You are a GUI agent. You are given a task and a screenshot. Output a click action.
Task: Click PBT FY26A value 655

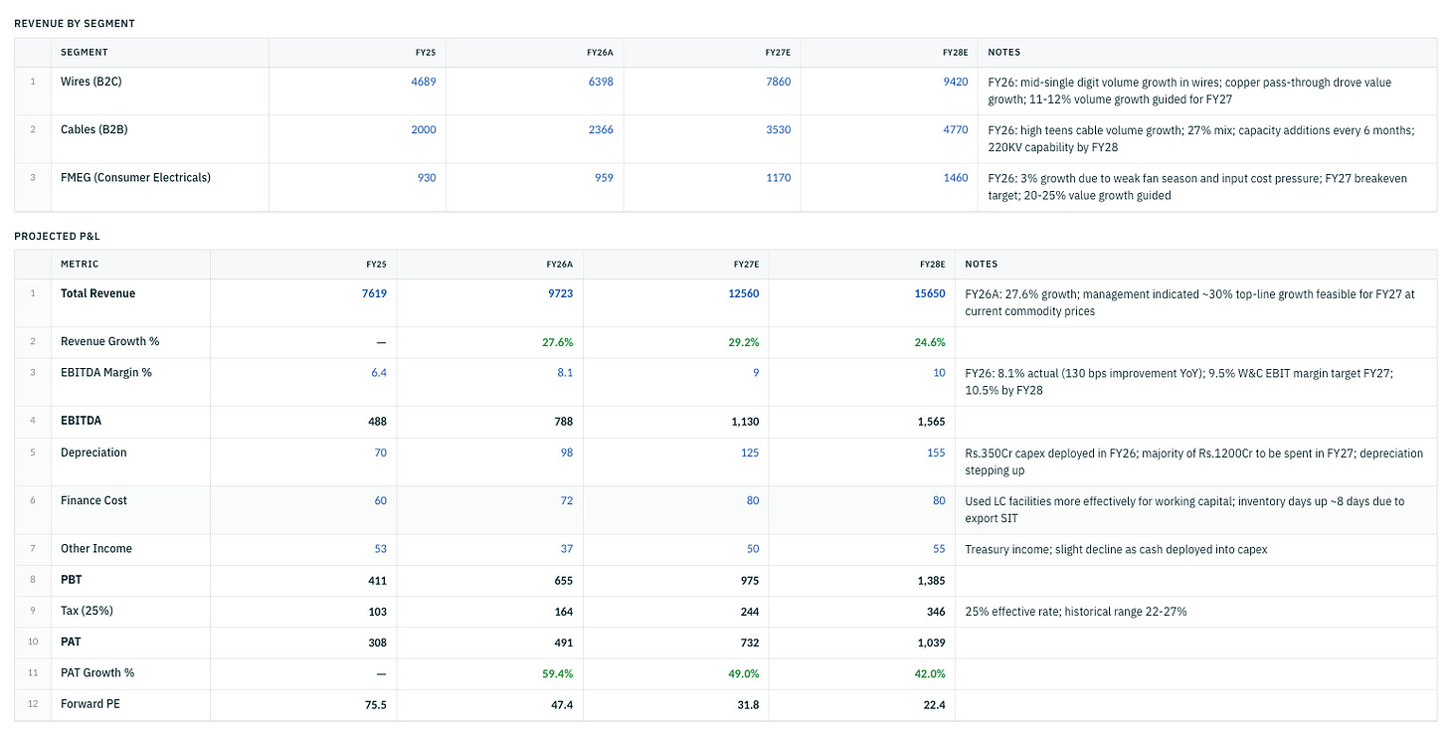click(x=563, y=580)
